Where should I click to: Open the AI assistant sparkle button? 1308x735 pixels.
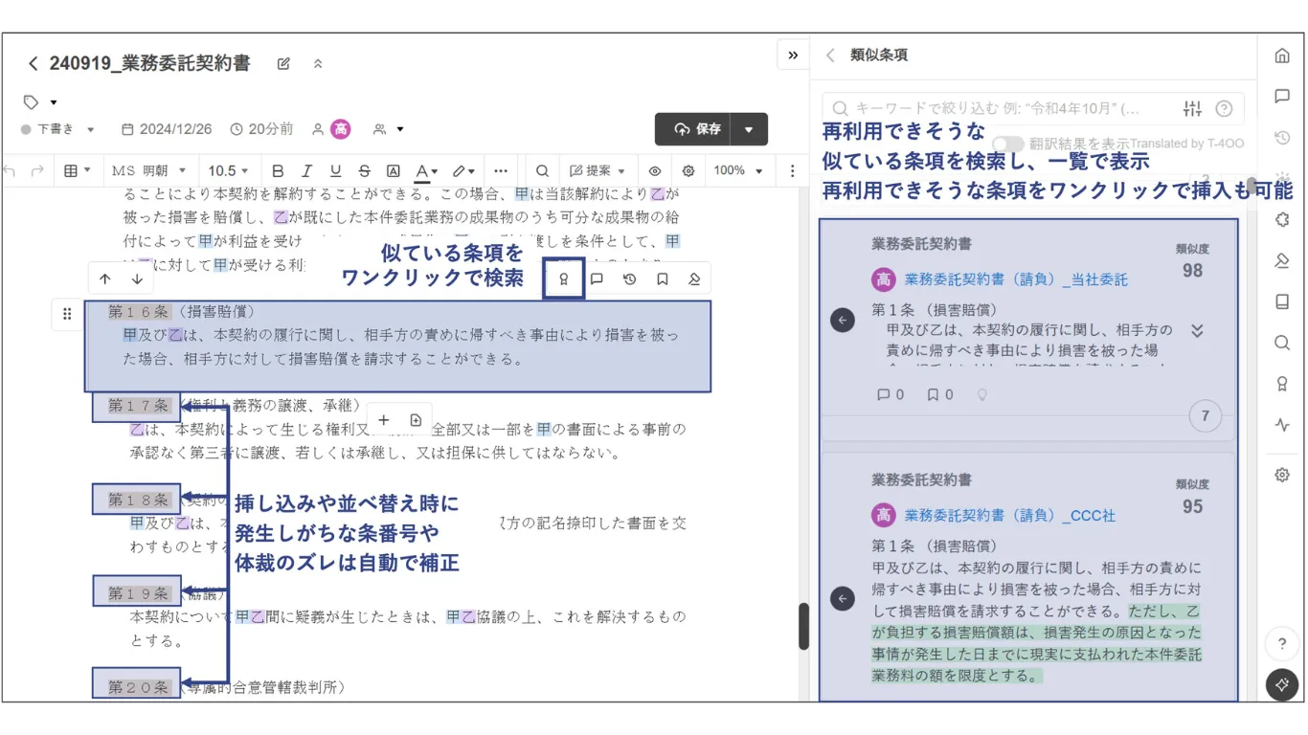click(1281, 684)
